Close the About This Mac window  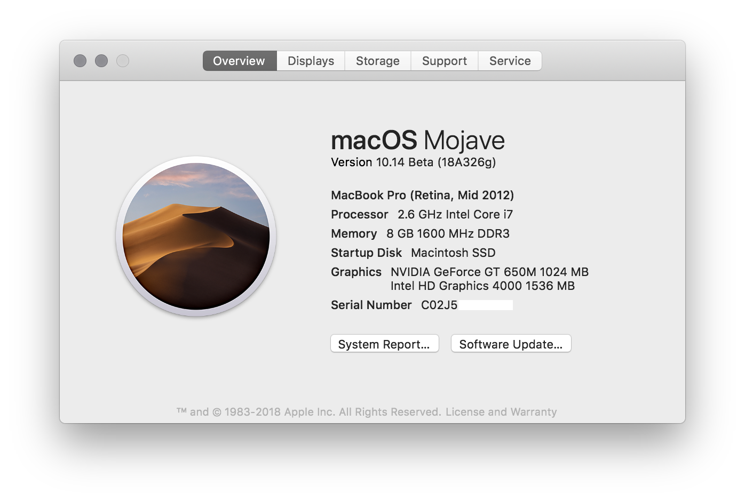[80, 61]
